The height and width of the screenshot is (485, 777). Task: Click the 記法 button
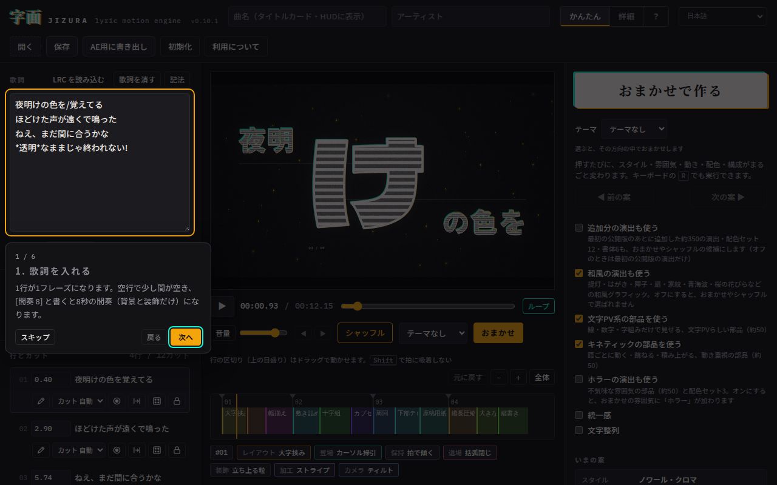click(177, 80)
